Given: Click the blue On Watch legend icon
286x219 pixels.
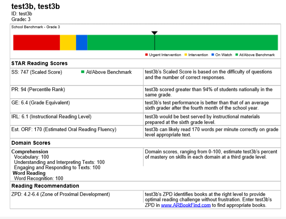Looking at the screenshot, I should [213, 55].
